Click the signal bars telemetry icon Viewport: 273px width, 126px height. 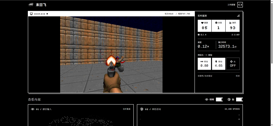point(238,16)
